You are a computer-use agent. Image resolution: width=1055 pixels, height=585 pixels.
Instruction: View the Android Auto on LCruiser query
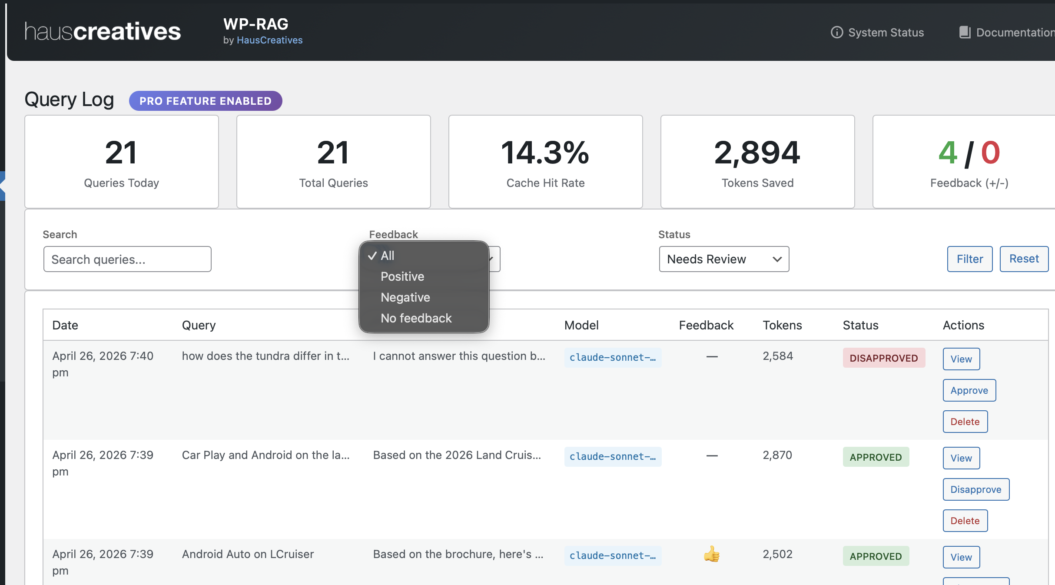[961, 557]
